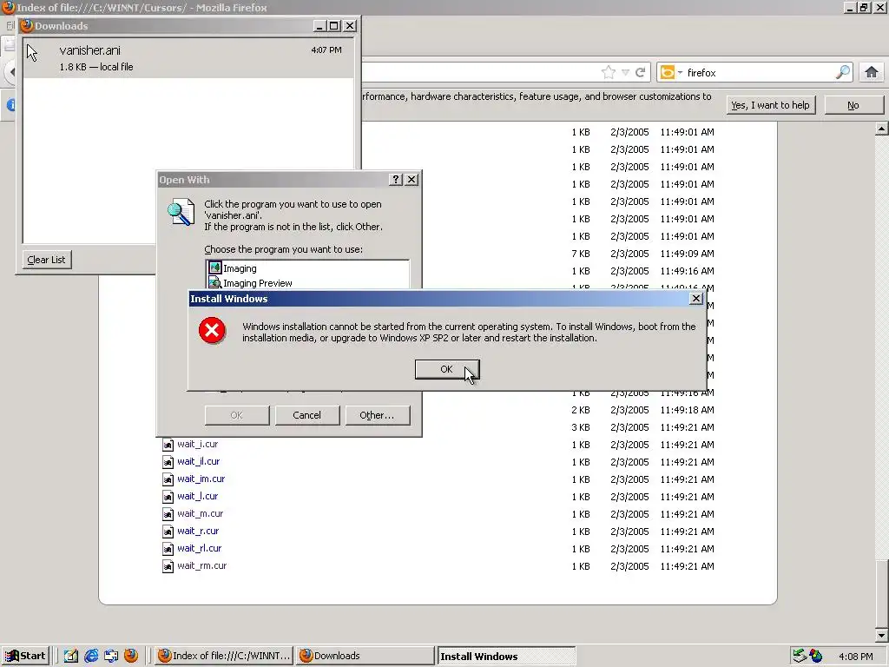Click the Imaging program icon

point(215,267)
